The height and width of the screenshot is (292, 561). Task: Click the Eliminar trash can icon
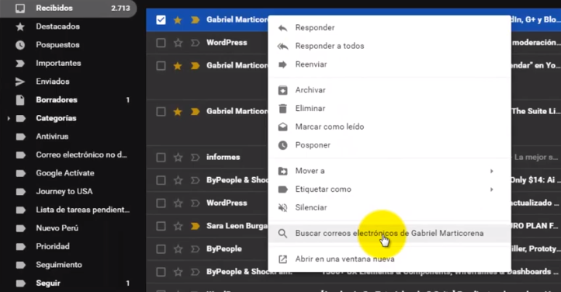282,109
